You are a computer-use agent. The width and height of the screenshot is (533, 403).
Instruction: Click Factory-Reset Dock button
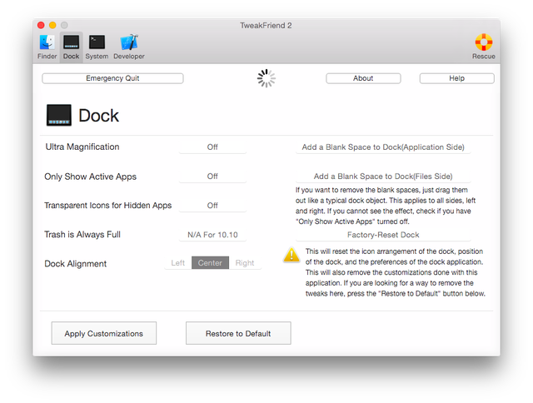tap(383, 235)
